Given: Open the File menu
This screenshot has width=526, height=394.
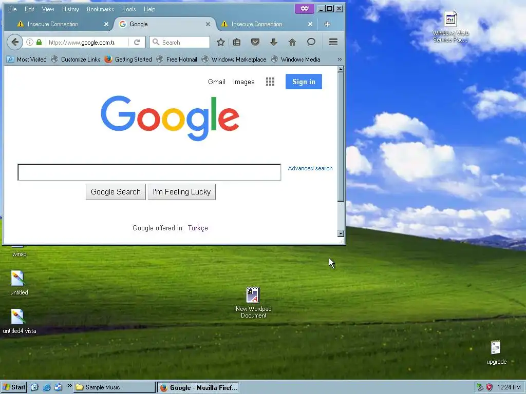Looking at the screenshot, I should (x=12, y=9).
